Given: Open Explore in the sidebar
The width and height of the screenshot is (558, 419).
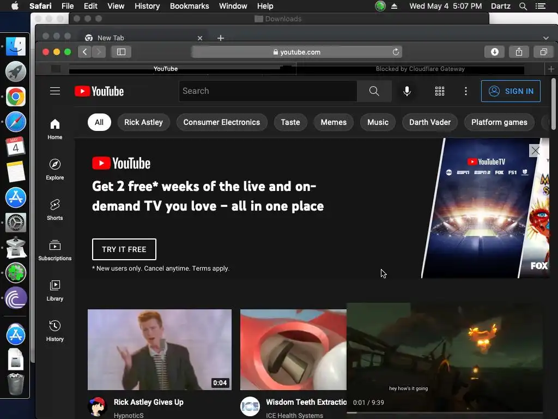Looking at the screenshot, I should (x=55, y=170).
